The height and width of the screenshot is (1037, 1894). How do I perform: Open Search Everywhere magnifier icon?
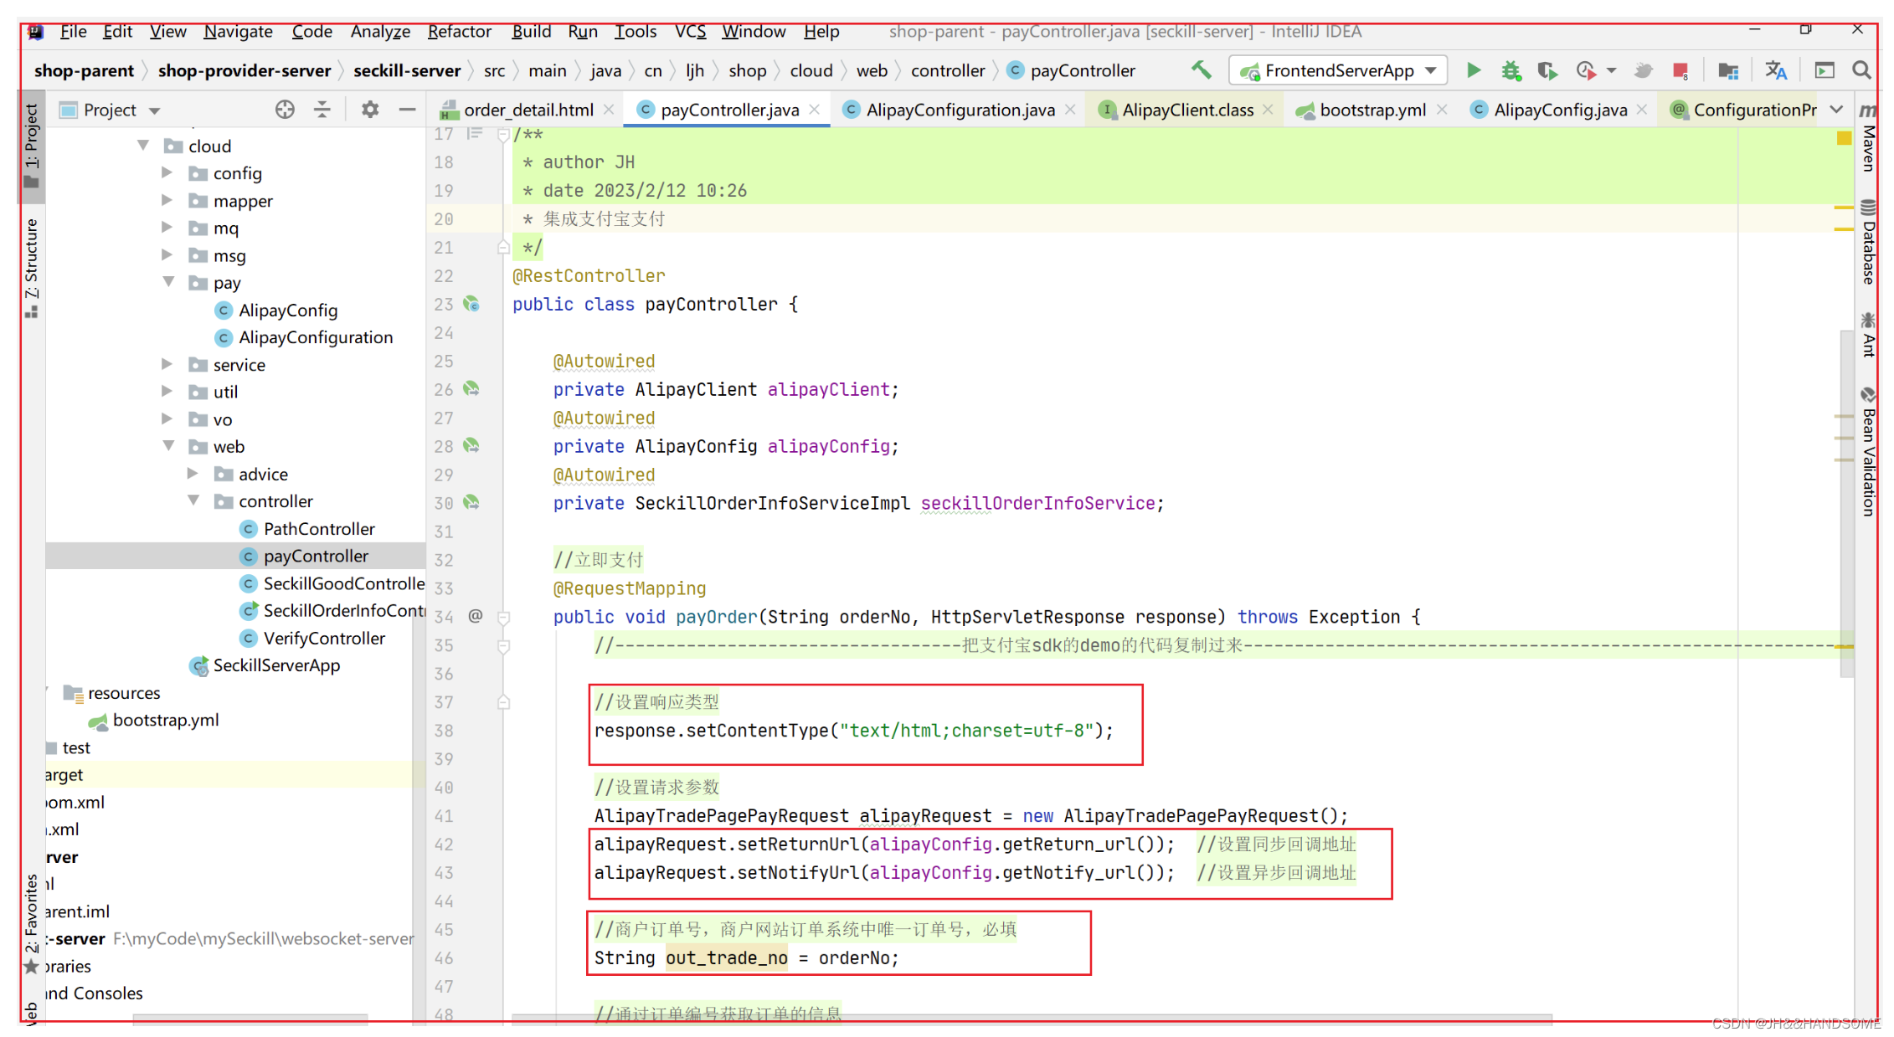[1861, 70]
